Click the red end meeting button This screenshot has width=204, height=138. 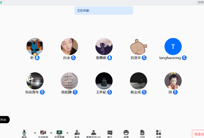[x=198, y=134]
